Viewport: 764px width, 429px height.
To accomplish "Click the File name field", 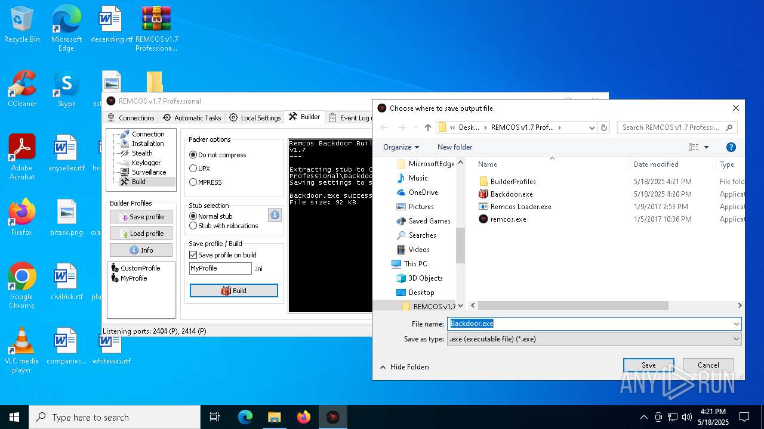I will pos(590,324).
